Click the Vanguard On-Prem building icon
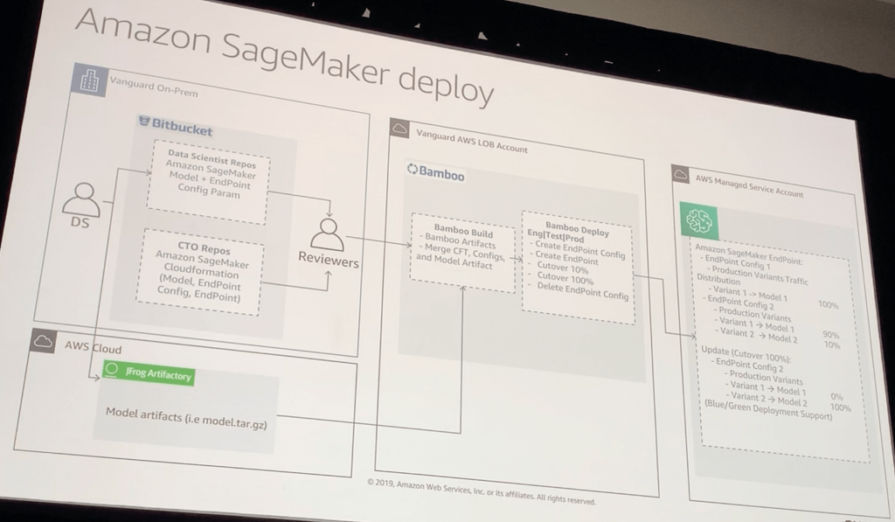The width and height of the screenshot is (895, 522). point(90,80)
